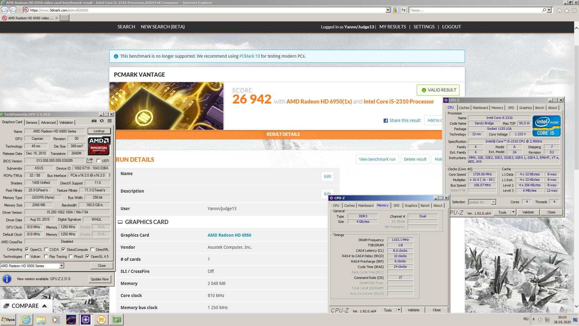This screenshot has height=326, width=579.
Task: Switch to the Validation tab in GPU-Z
Action: point(66,123)
